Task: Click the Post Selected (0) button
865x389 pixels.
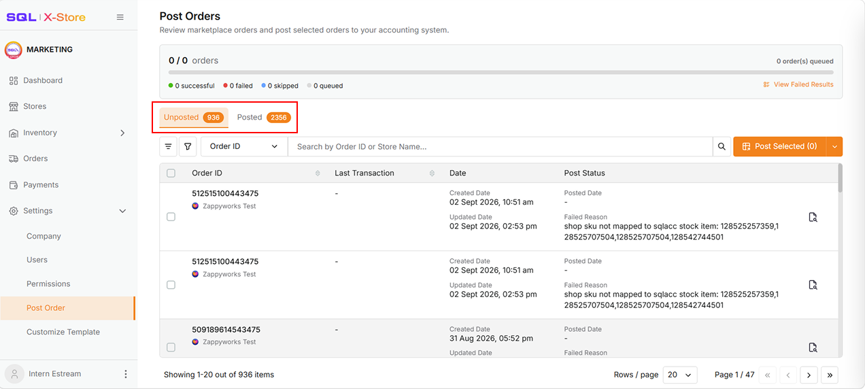Action: click(x=779, y=146)
